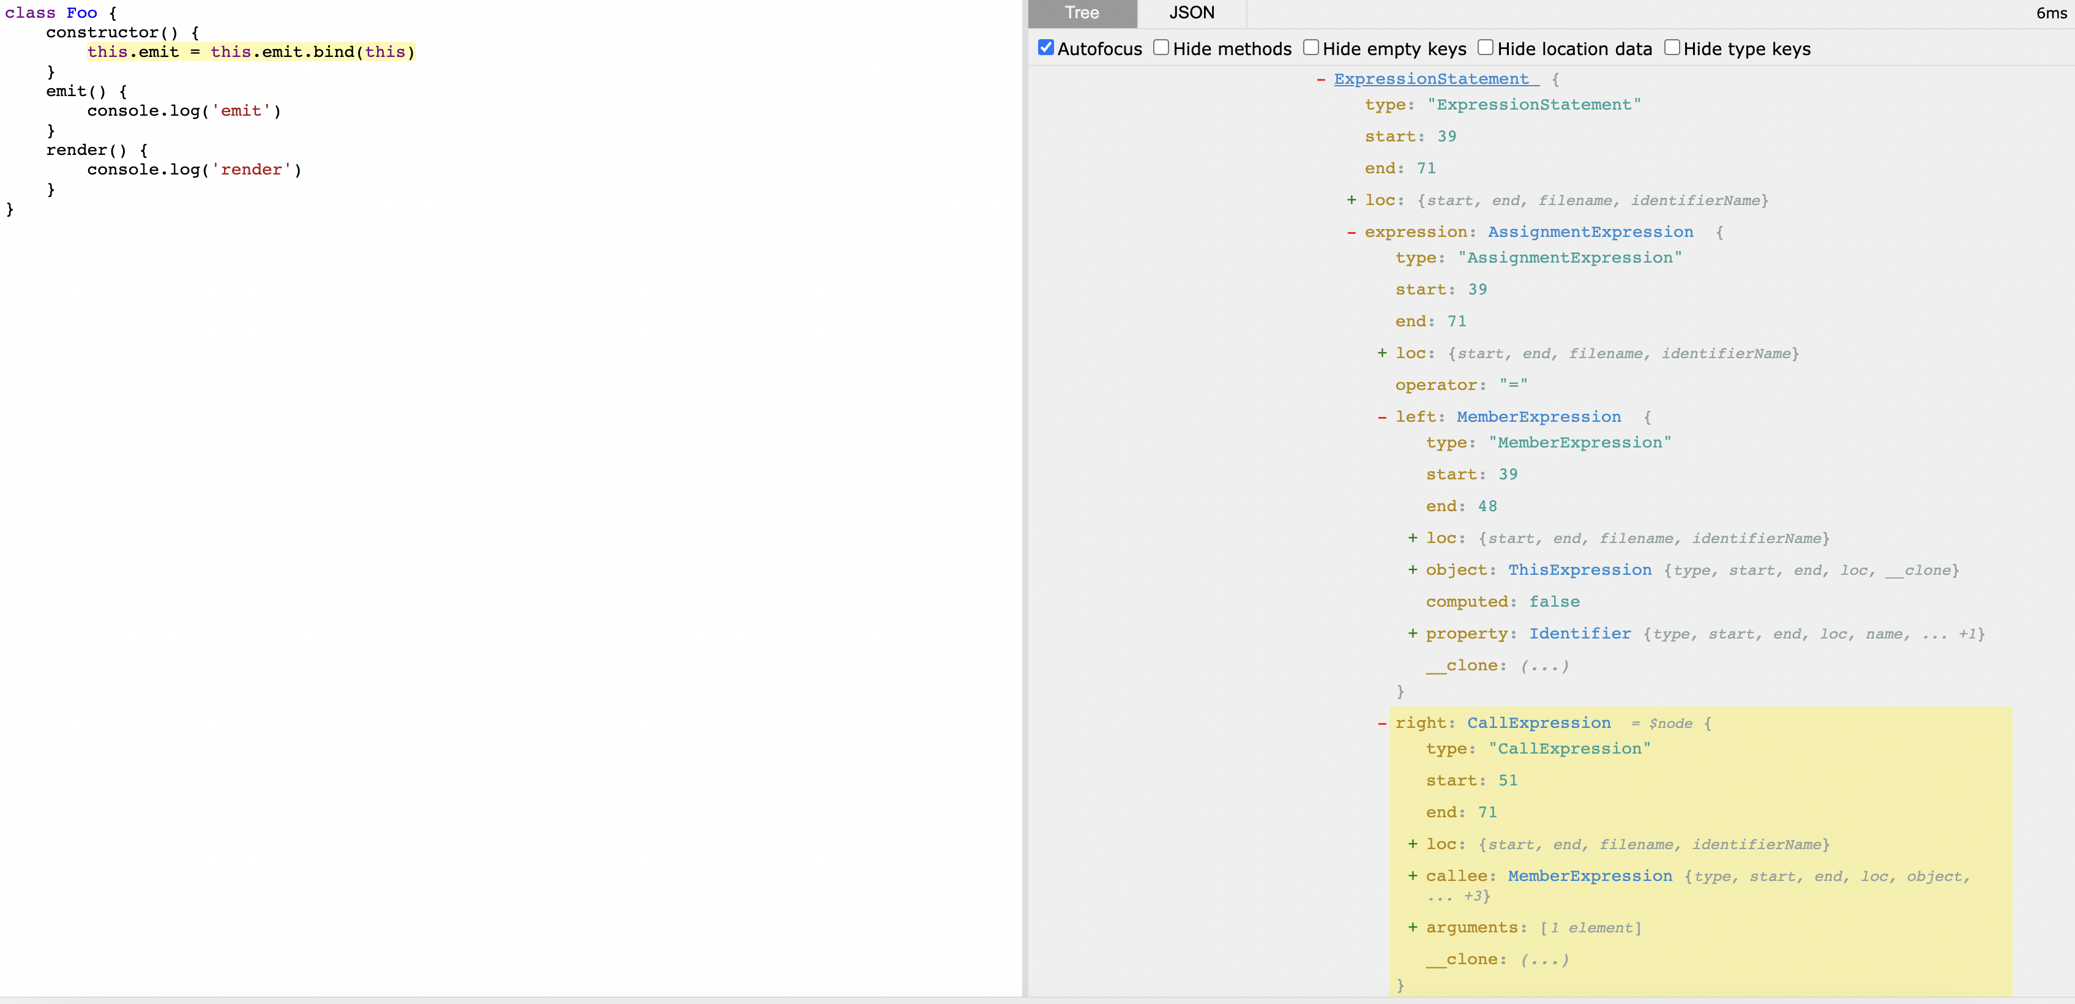Click the CallExpression type name
This screenshot has height=1004, width=2075.
[x=1539, y=723]
